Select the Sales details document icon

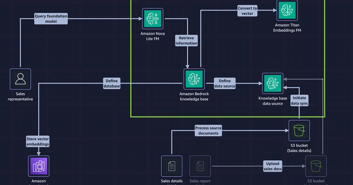pos(172,166)
